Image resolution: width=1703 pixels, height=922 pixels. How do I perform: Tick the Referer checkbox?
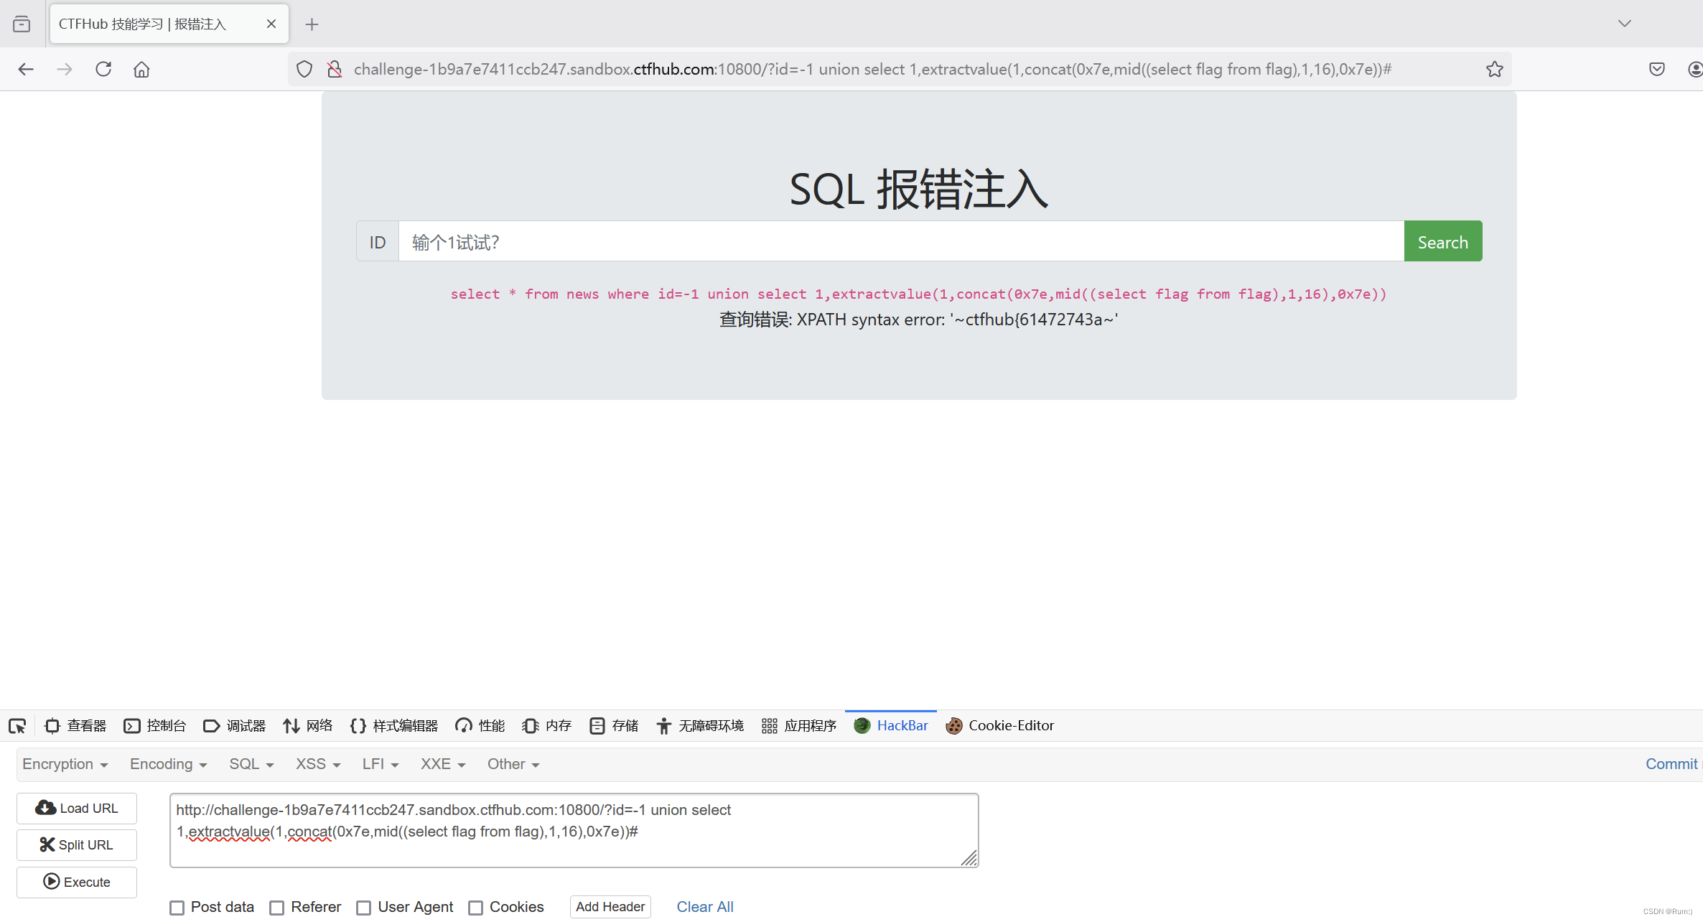click(276, 908)
